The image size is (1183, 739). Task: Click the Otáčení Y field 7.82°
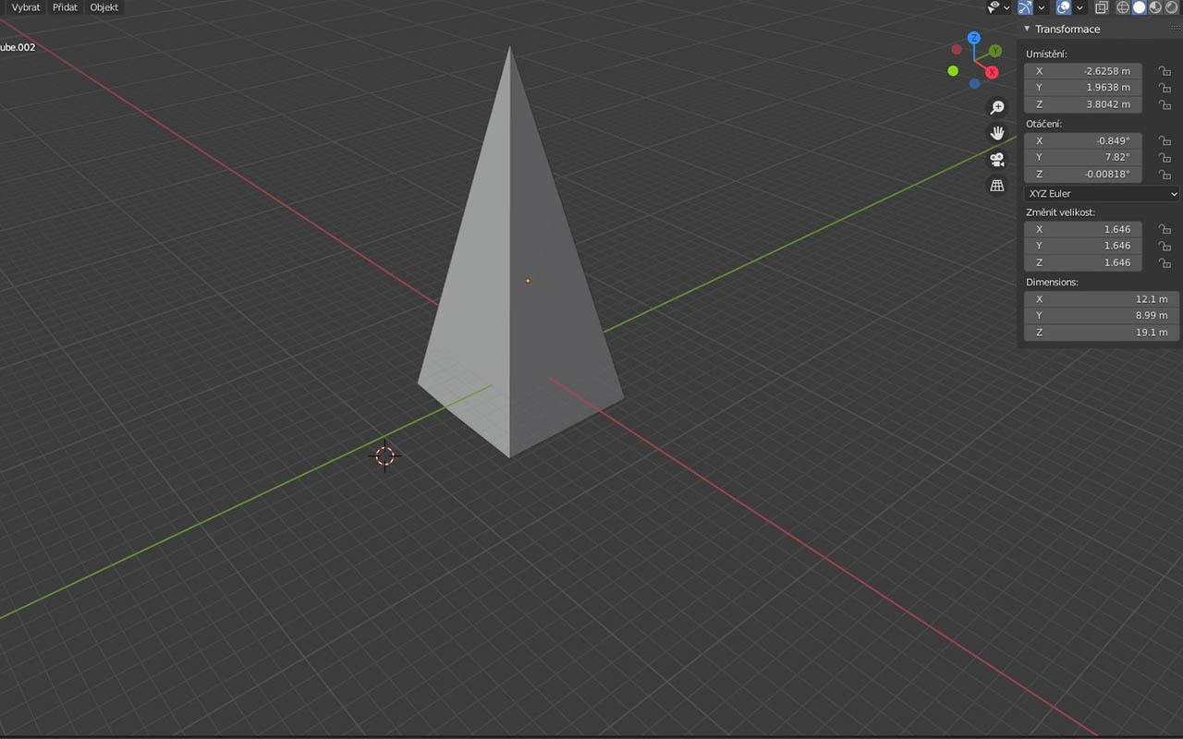(x=1083, y=157)
